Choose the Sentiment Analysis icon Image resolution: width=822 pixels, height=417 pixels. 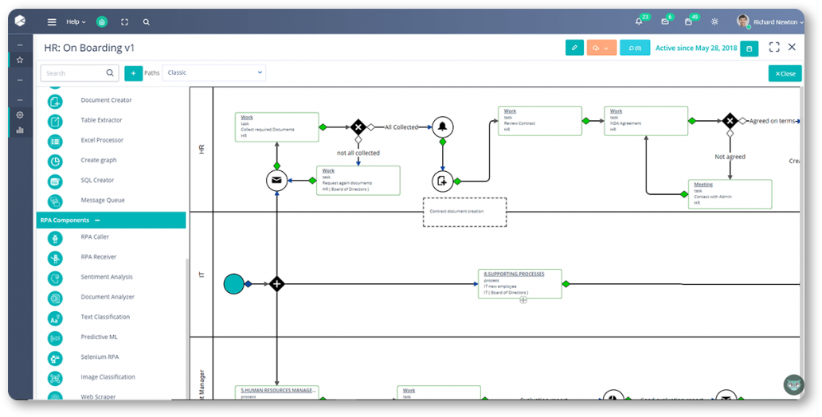click(55, 279)
